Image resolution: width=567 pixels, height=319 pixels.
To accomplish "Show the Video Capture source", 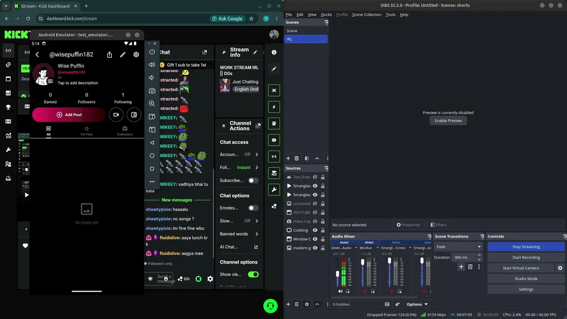I will [315, 222].
